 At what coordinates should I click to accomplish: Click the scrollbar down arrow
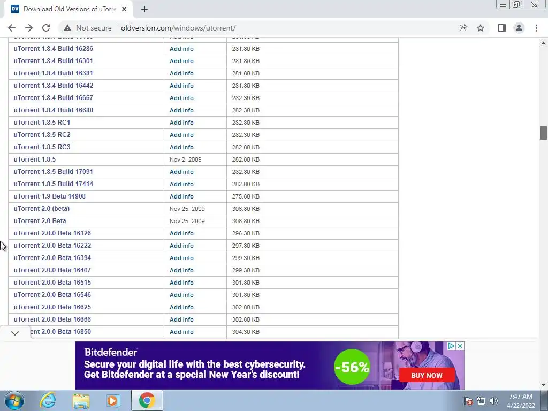click(543, 385)
